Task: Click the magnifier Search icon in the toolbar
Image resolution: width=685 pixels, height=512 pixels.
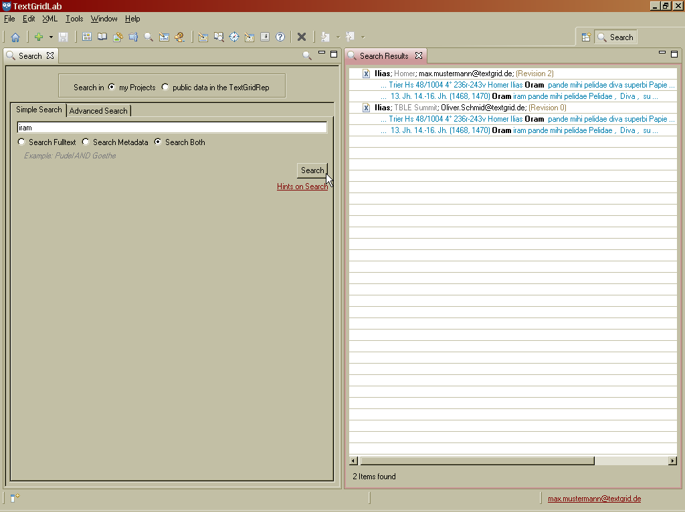Action: click(149, 37)
